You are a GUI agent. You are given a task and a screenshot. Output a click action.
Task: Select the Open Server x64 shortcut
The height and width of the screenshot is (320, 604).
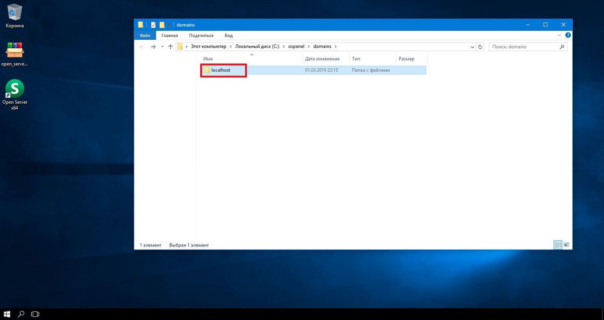pos(15,95)
